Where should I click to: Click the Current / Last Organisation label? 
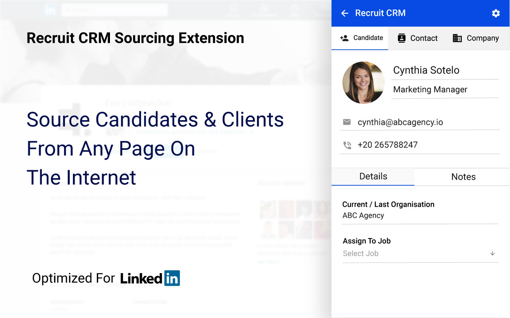[388, 204]
